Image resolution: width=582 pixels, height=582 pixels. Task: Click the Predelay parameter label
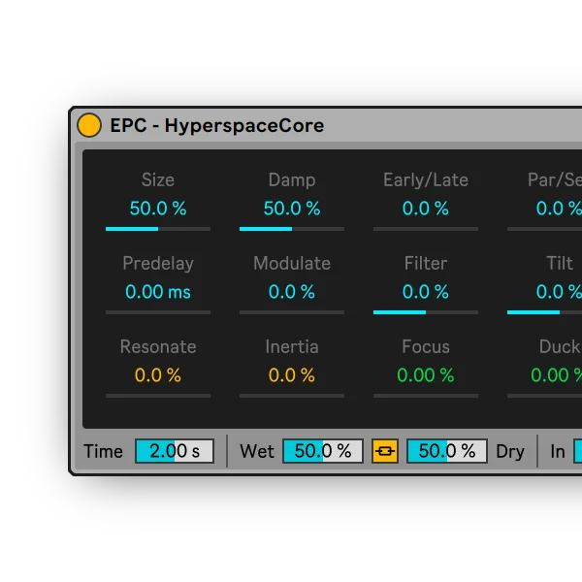pyautogui.click(x=158, y=264)
